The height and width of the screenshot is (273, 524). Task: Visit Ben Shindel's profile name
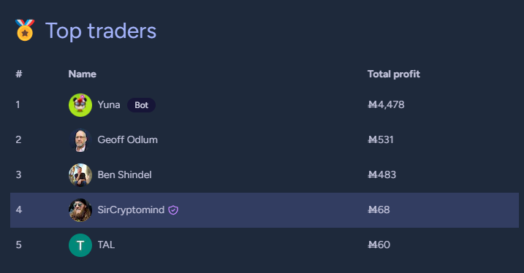[x=124, y=175]
